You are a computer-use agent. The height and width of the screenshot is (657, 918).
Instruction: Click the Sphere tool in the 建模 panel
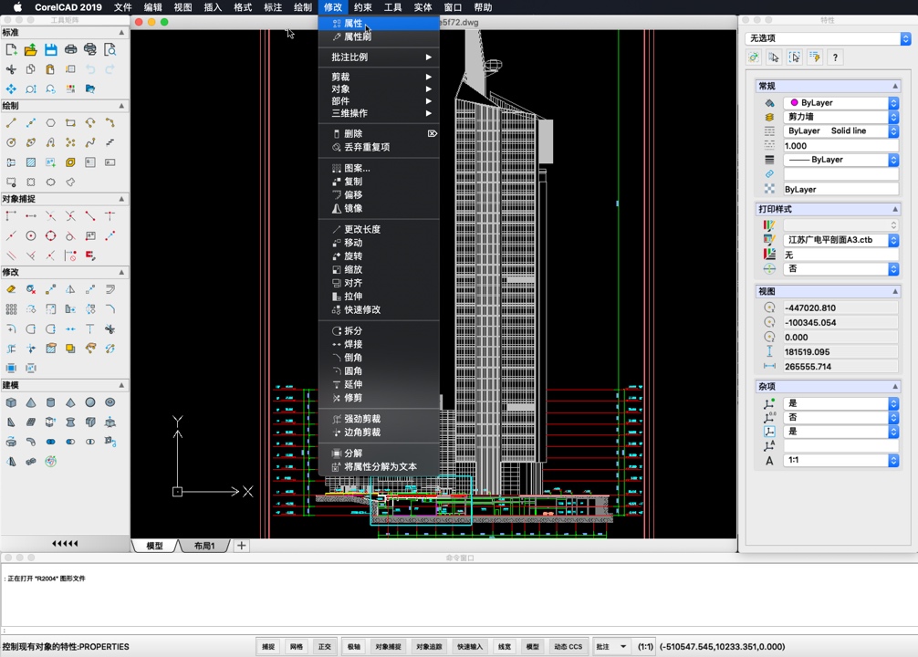(x=89, y=402)
